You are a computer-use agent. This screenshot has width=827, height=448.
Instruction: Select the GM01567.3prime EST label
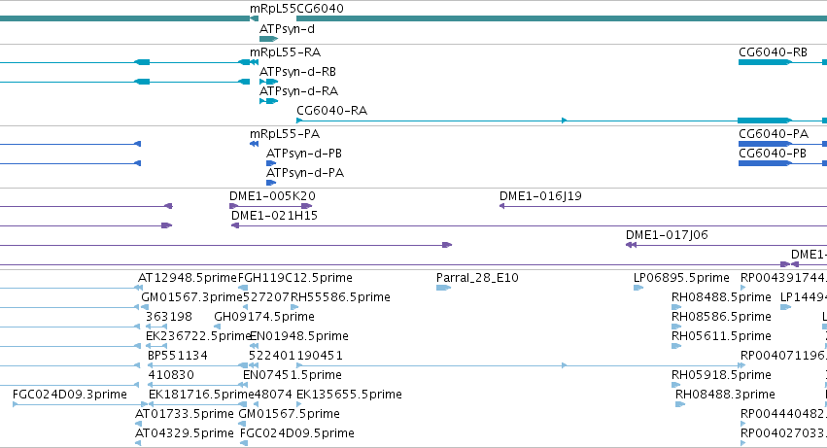(x=192, y=297)
